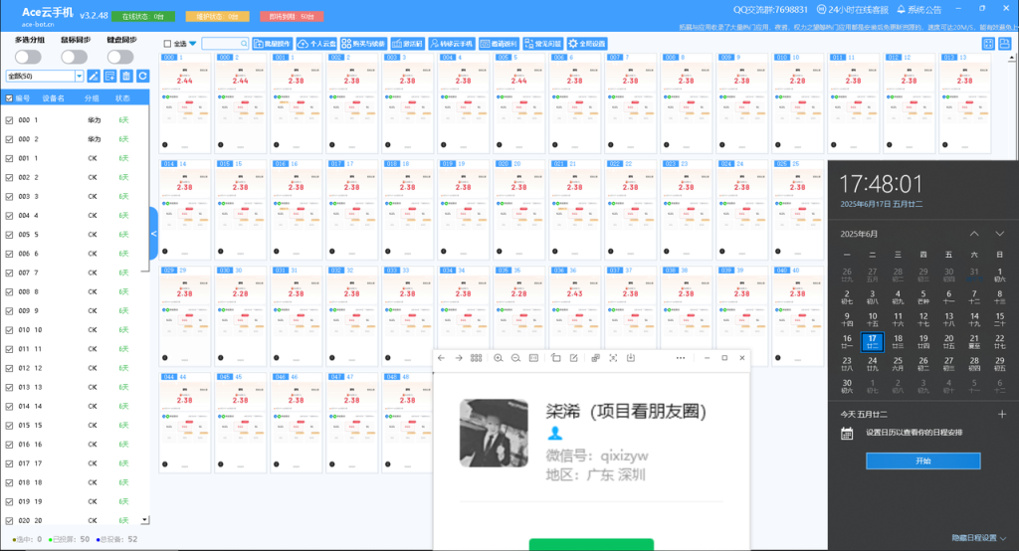Viewport: 1019px width, 551px height.
Task: Click the trash delete icon for groups
Action: point(126,76)
